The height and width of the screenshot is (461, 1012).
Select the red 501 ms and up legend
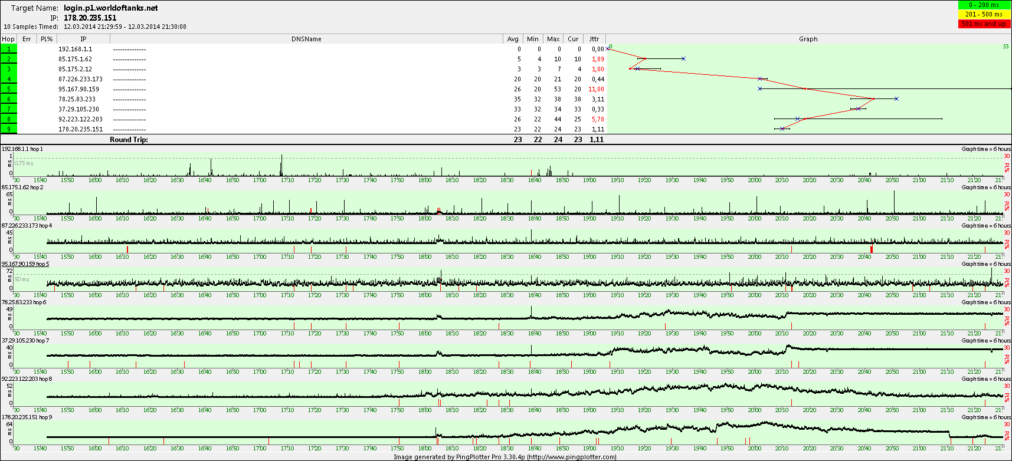[x=984, y=24]
